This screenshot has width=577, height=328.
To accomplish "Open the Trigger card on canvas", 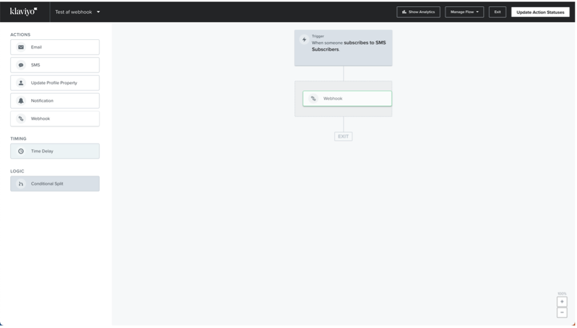I will coord(343,48).
